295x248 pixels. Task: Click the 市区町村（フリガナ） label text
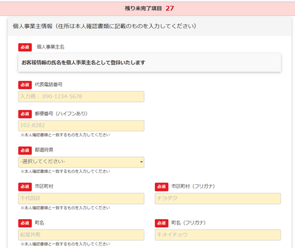coord(193,186)
